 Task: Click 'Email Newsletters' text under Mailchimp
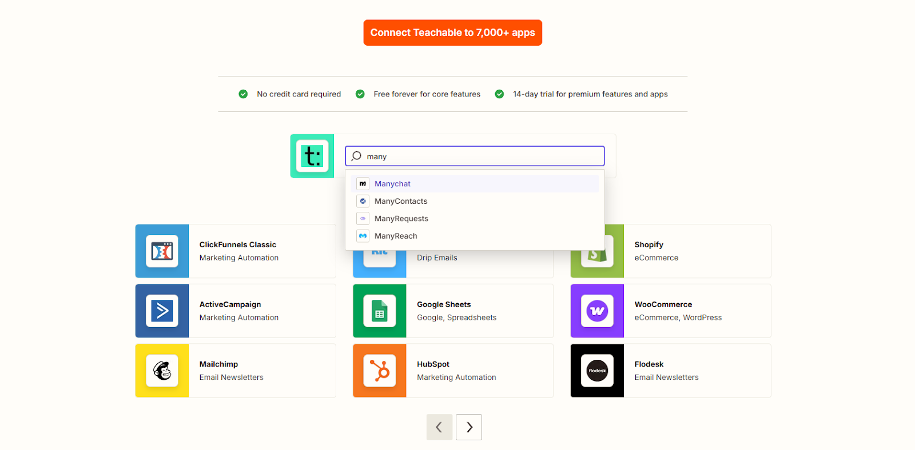point(231,377)
